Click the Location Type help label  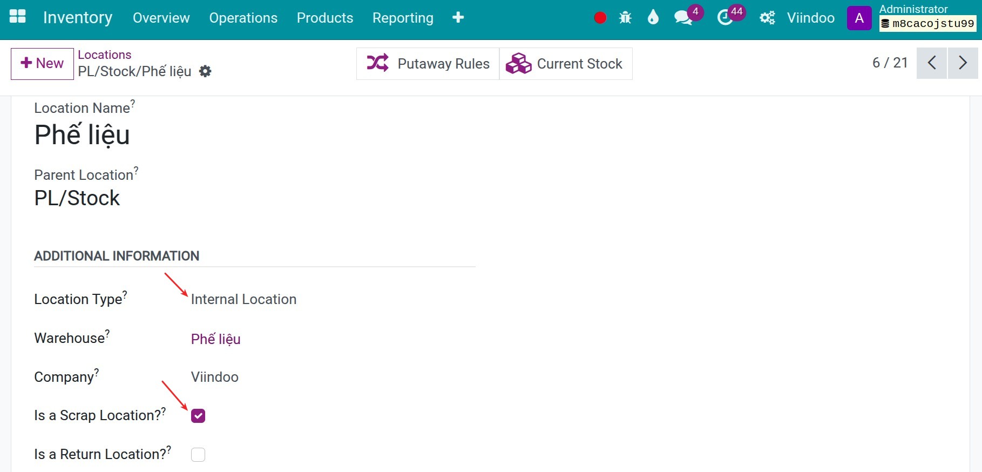pos(80,298)
